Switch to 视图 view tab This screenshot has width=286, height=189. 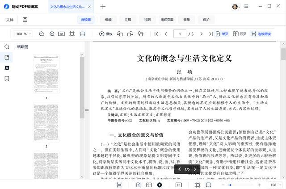147,20
